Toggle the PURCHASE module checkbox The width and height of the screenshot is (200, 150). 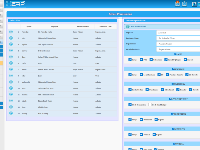point(173,69)
